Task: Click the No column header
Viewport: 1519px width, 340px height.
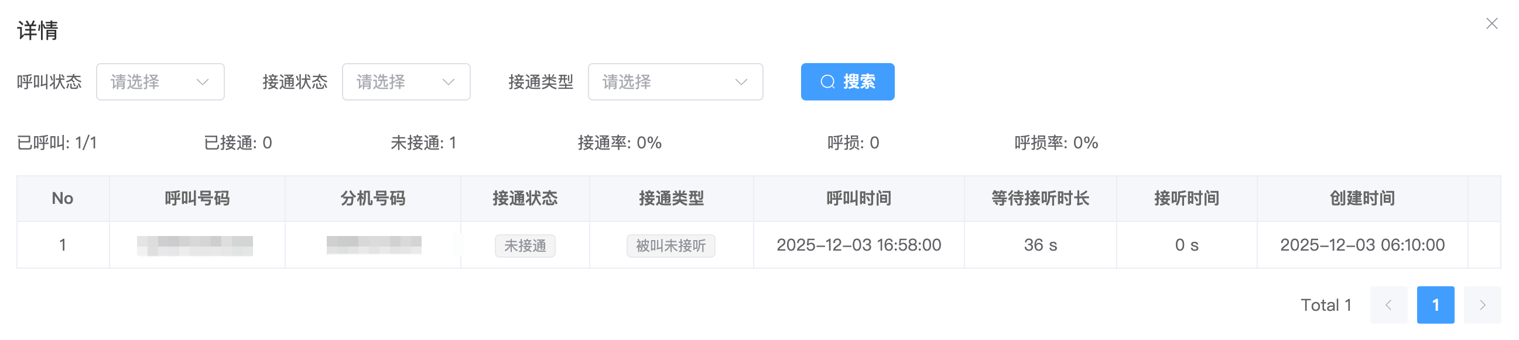Action: coord(63,198)
